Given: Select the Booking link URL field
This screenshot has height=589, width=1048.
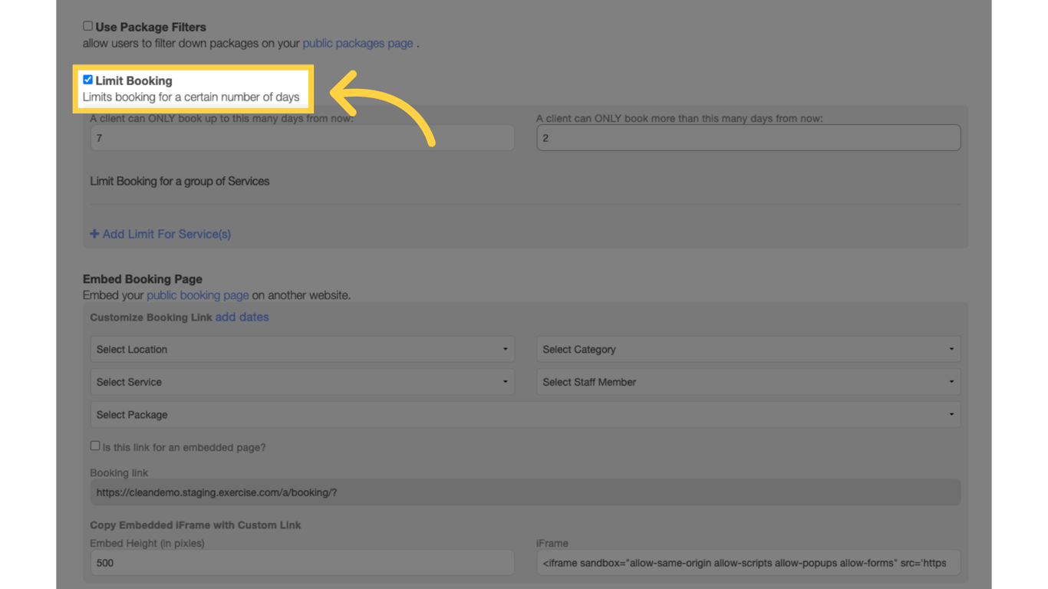Looking at the screenshot, I should (x=525, y=492).
